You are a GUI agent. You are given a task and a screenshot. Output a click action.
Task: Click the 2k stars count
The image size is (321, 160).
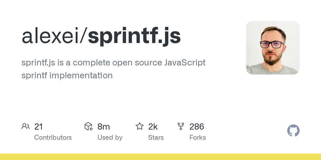153,127
